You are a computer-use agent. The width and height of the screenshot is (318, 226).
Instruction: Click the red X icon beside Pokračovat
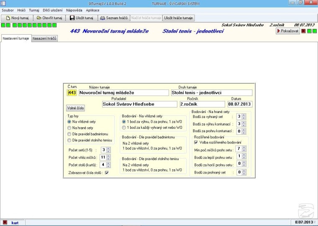coord(303,31)
